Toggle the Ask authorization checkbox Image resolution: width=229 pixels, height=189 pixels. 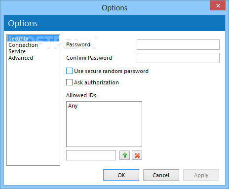click(69, 82)
